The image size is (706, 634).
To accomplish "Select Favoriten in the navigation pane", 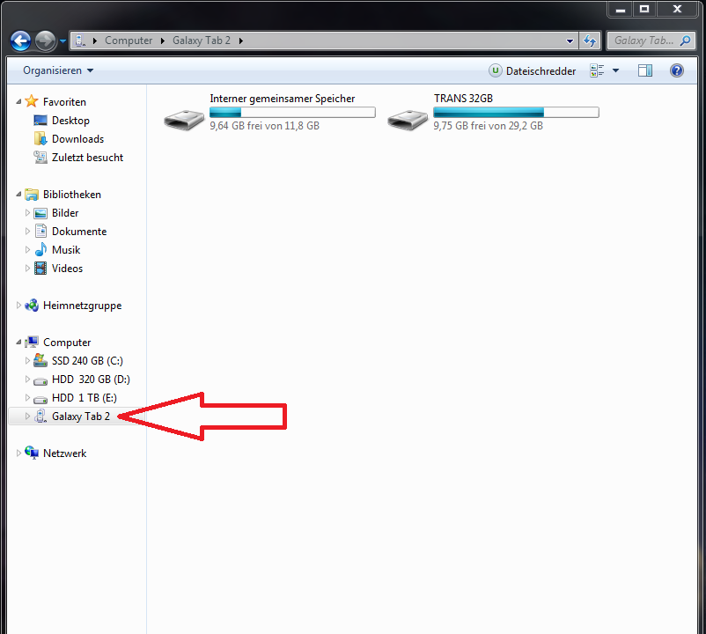I will [x=64, y=102].
